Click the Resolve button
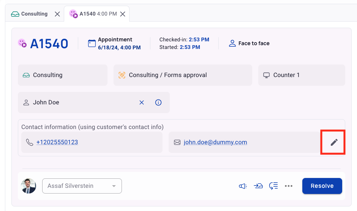Screen dimensions: 357x211 coord(322,186)
